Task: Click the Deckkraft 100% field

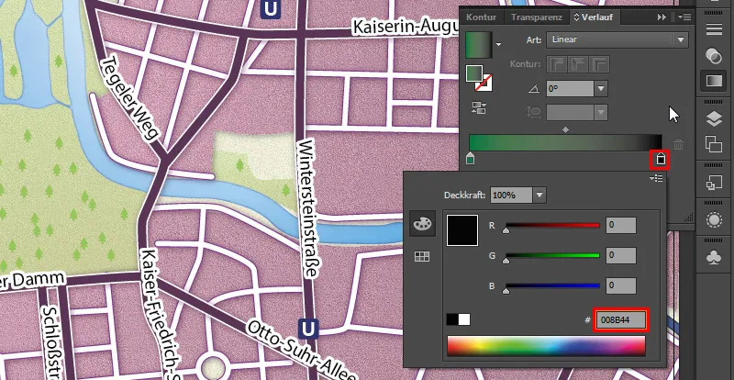Action: click(511, 195)
